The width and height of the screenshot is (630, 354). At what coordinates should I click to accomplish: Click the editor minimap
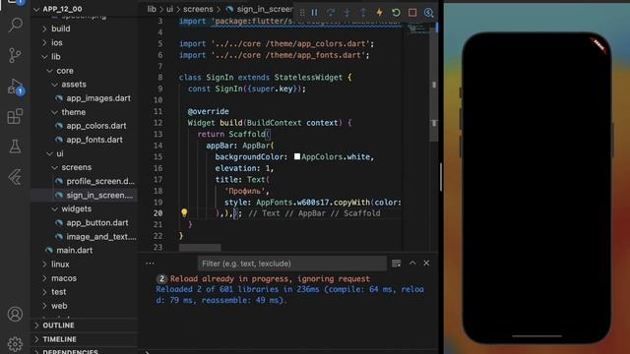pyautogui.click(x=417, y=29)
